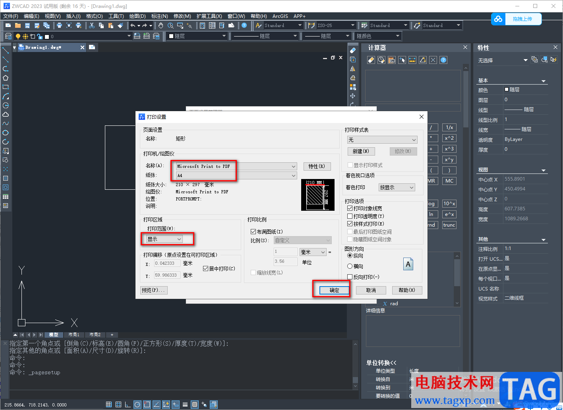563x410 pixels.
Task: Switch to the 布局1 layout tab
Action: pyautogui.click(x=74, y=335)
